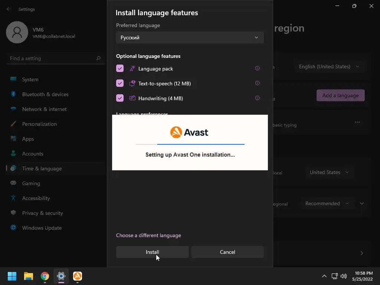Image resolution: width=380 pixels, height=285 pixels.
Task: Click the Avast logo in installer popup
Action: (x=189, y=132)
